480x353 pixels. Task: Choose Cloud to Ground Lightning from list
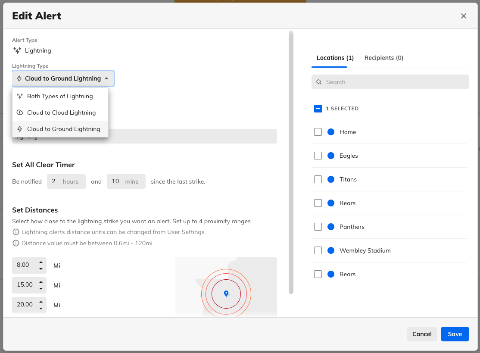click(x=63, y=129)
